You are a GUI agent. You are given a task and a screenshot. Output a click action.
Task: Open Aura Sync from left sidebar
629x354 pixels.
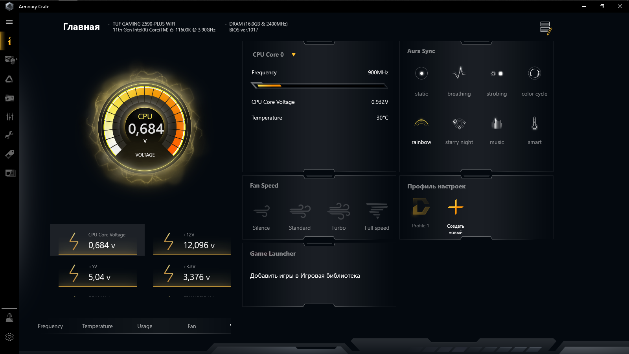(x=9, y=79)
